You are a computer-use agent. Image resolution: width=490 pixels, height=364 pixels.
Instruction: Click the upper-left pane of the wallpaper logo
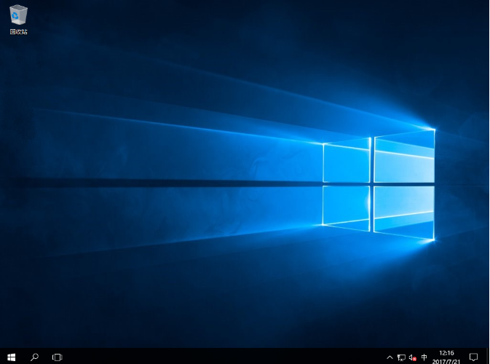(347, 163)
